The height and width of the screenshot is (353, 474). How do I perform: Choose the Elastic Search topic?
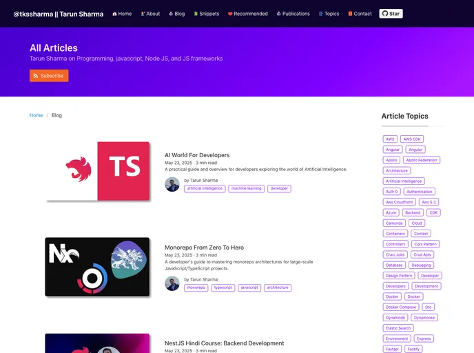[x=398, y=328]
